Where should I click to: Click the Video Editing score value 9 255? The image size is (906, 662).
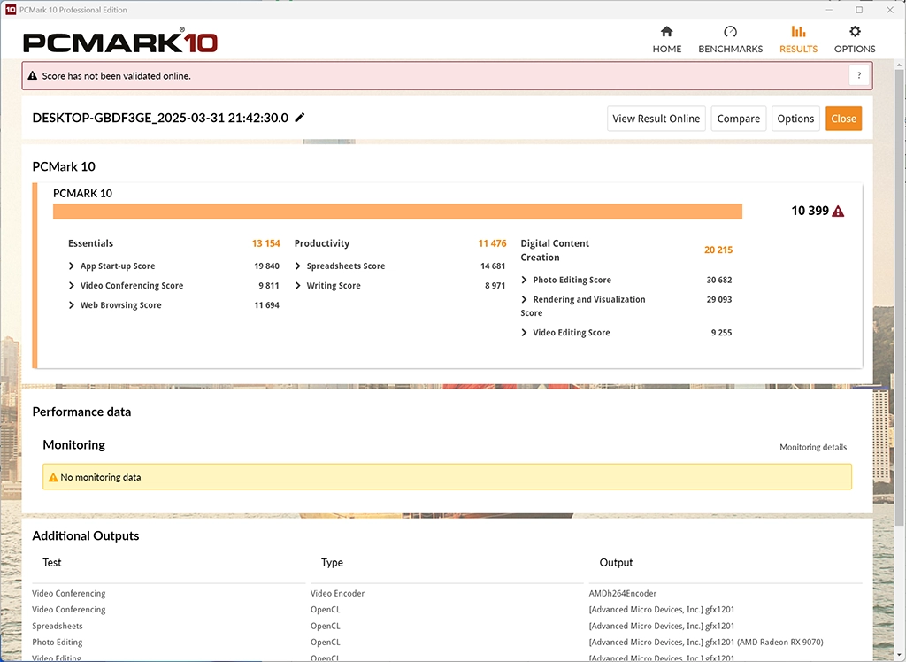tap(722, 333)
